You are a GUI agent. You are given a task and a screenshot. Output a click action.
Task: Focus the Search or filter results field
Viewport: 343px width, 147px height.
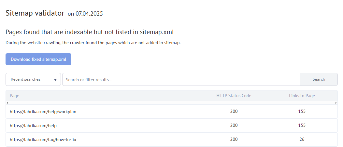[x=181, y=79]
